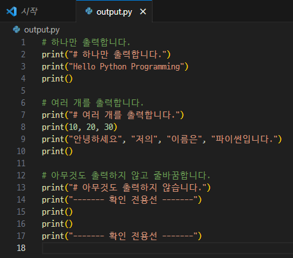This screenshot has height=258, width=293.
Task: Select the output.py editor tab
Action: [114, 11]
